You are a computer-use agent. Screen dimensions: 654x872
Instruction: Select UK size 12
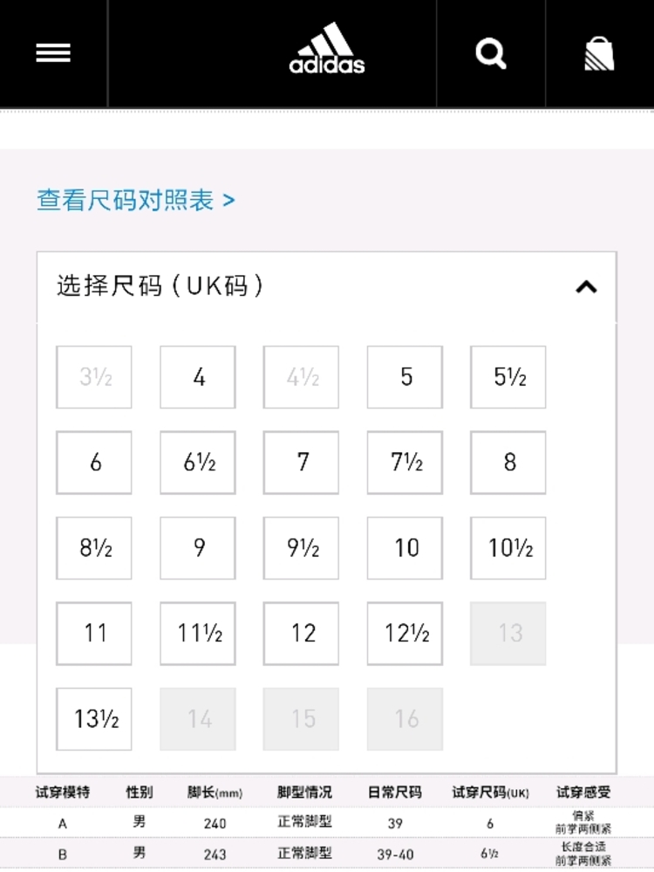(x=301, y=634)
